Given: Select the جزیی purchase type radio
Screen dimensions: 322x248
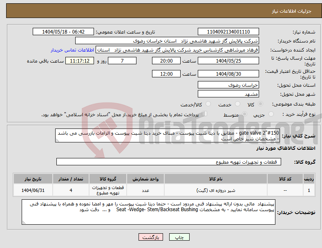Looking at the screenshot, I should [x=271, y=114].
